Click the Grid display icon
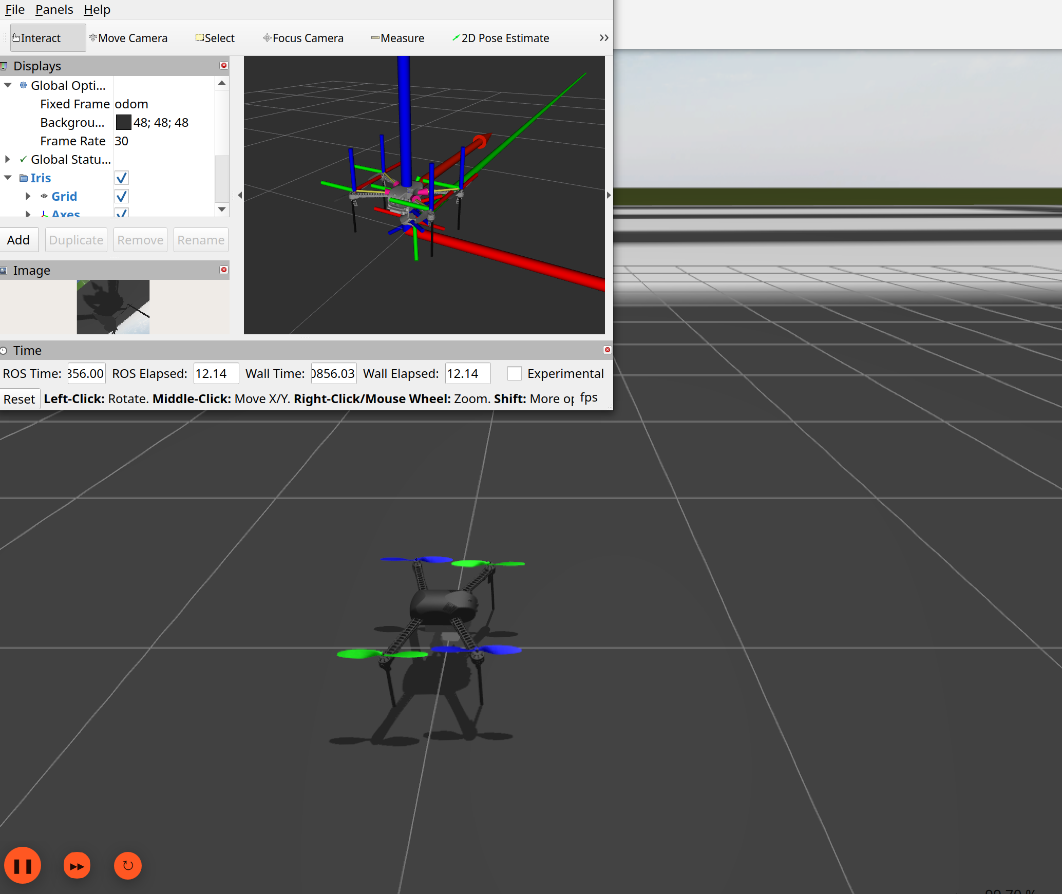This screenshot has width=1062, height=894. coord(44,196)
